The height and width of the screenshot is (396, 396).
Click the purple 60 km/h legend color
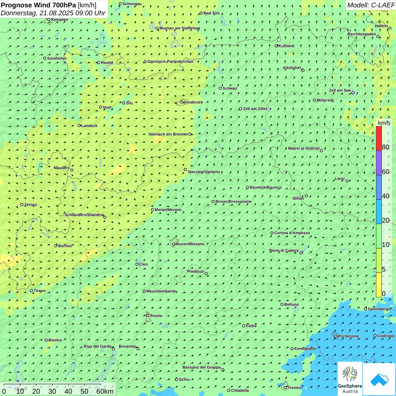(x=379, y=163)
